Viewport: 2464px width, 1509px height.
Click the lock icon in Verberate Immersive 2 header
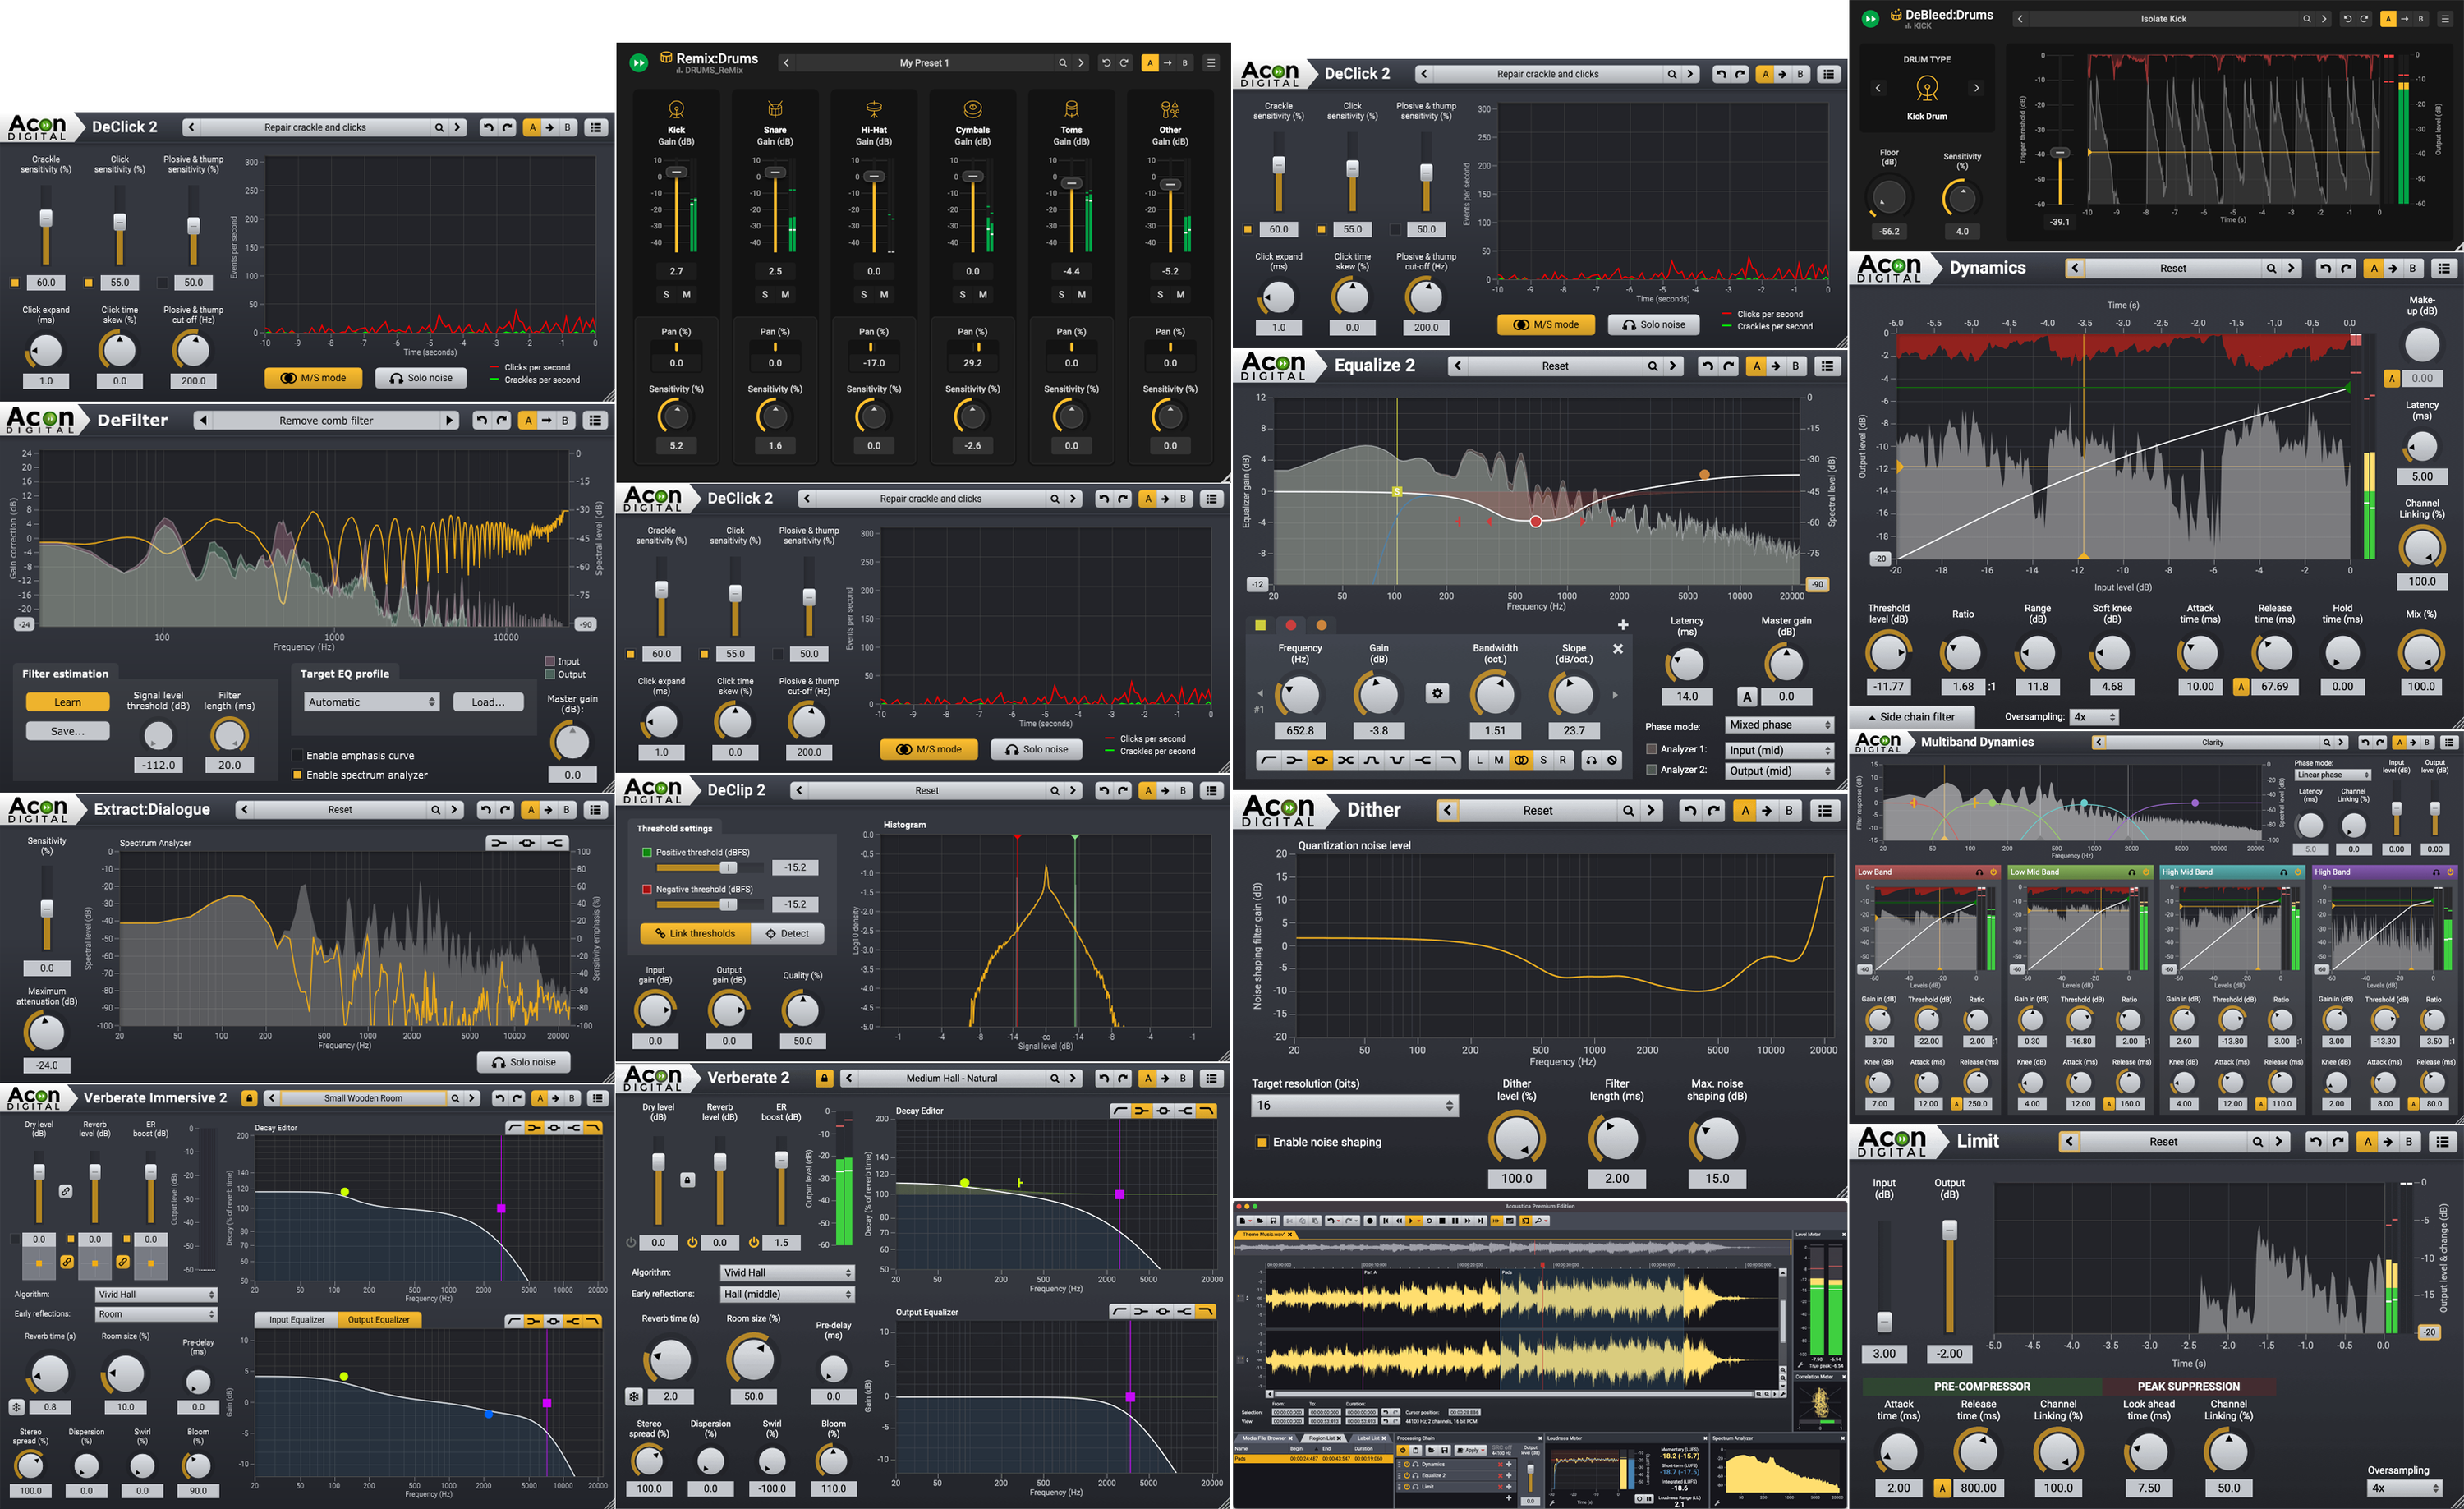pos(249,1098)
